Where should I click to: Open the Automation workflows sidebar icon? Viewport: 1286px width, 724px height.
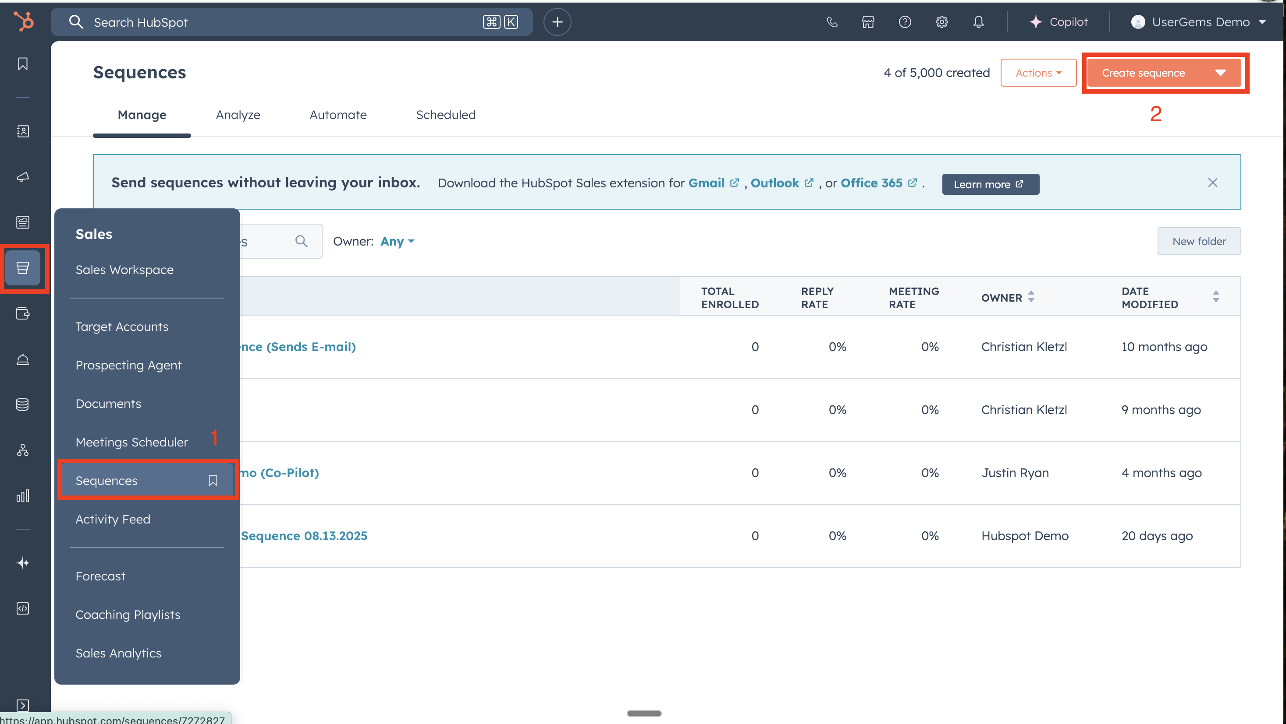22,450
